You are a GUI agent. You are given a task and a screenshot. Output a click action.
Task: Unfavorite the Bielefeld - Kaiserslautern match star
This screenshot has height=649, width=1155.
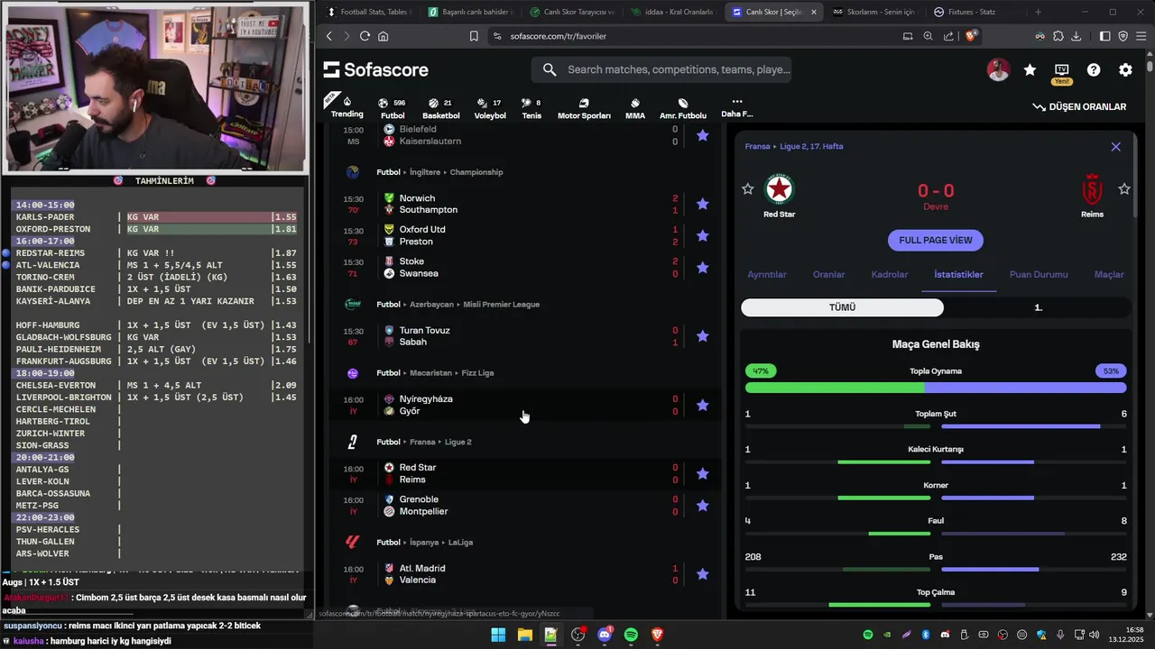703,135
